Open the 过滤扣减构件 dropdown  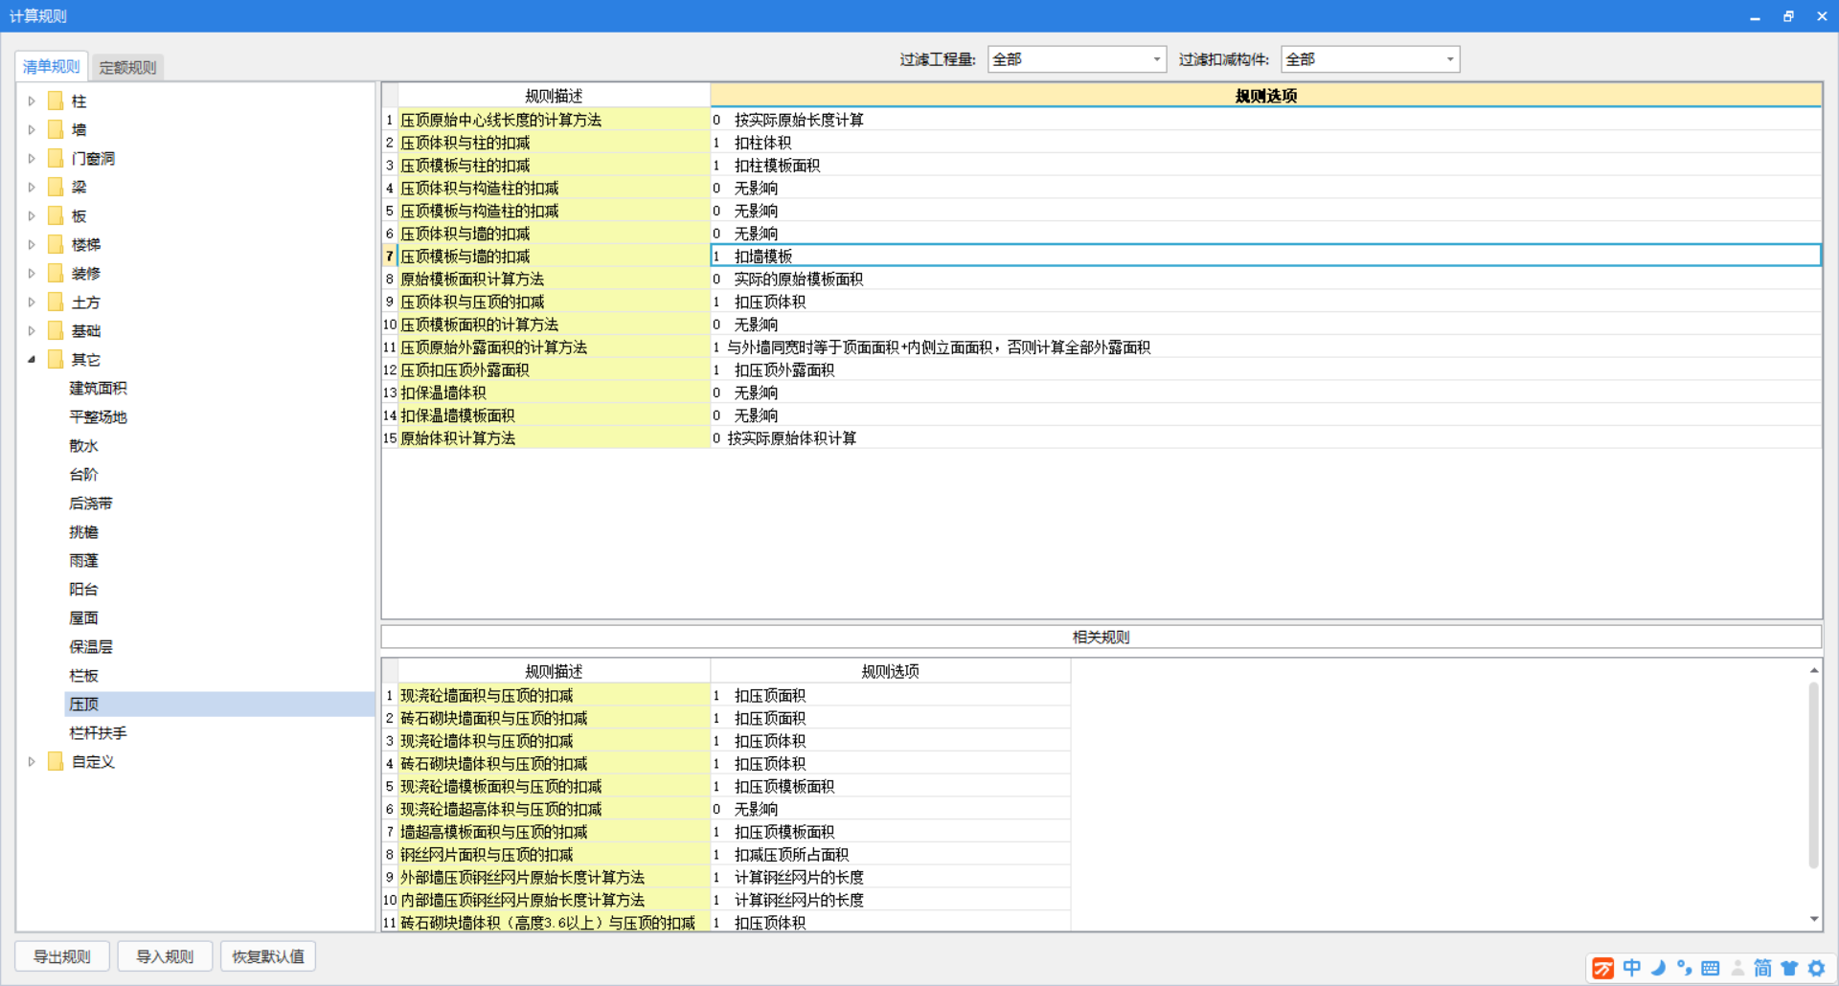pos(1370,59)
